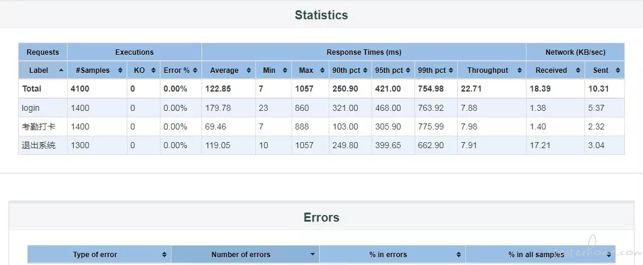Select login max value 860
The image size is (643, 265).
[302, 108]
